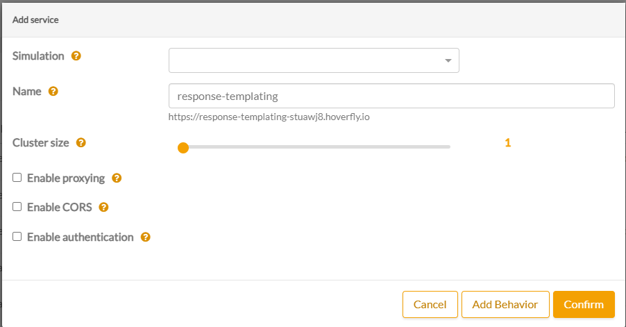Click the help icon next to Name
626x327 pixels.
pos(53,91)
